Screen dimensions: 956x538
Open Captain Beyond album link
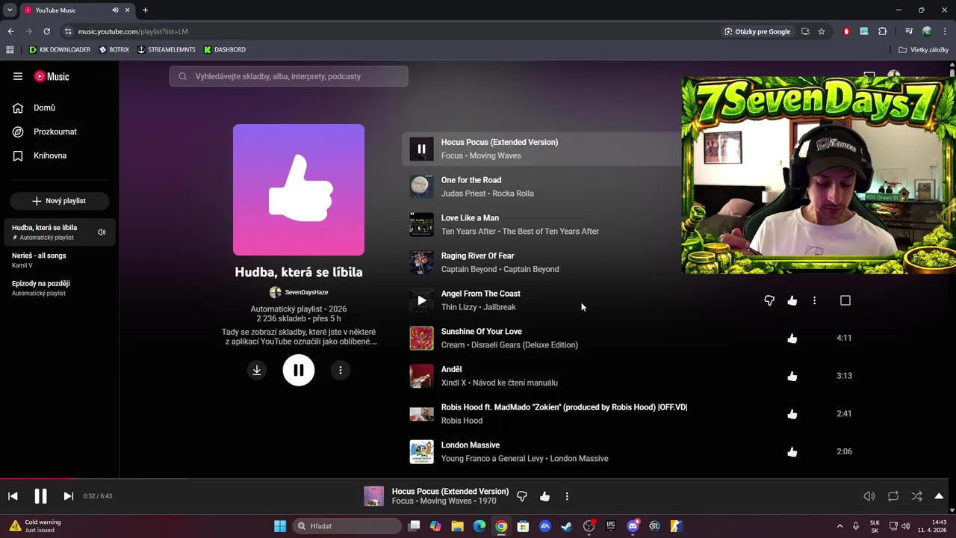[x=531, y=269]
